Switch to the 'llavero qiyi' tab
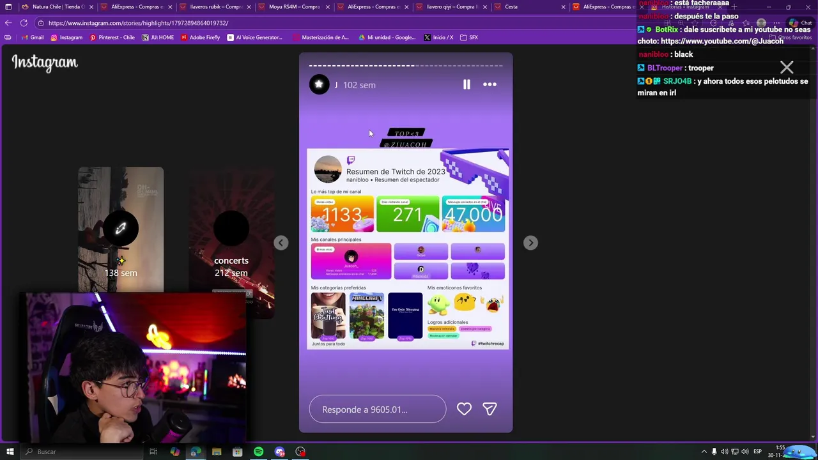818x460 pixels. [x=452, y=7]
